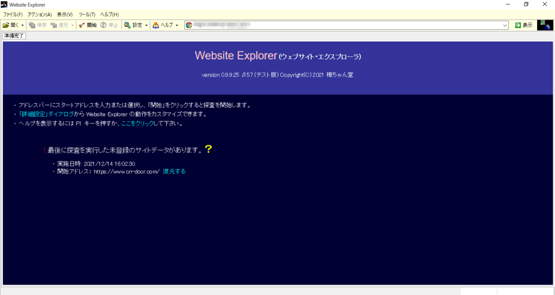Click the red exclamation mark icon
Viewport: 555px width, 295px height.
click(44, 151)
